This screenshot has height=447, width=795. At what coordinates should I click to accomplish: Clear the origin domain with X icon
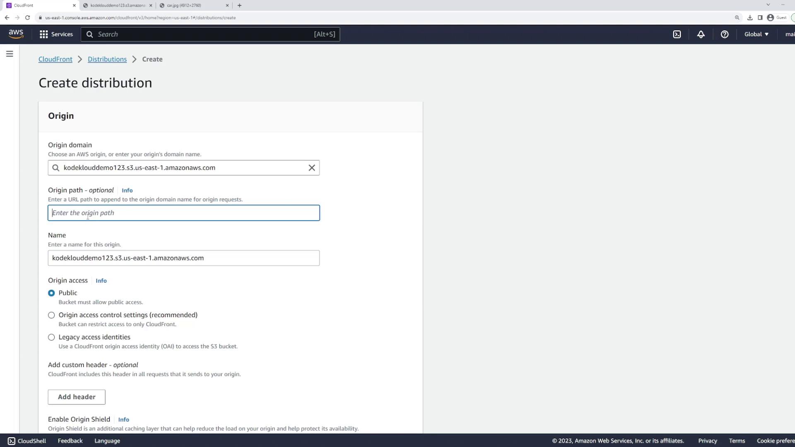coord(312,168)
